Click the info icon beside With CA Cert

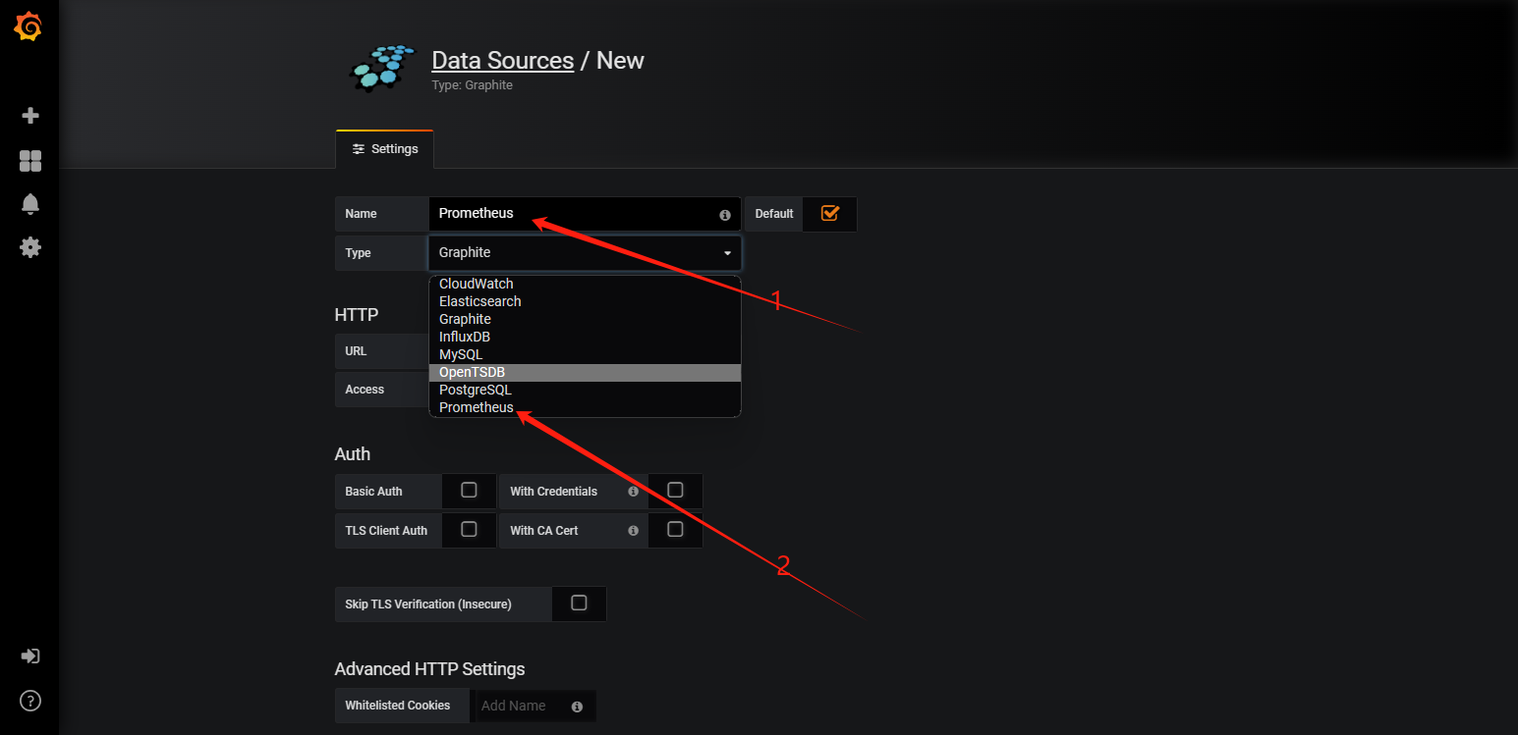tap(634, 531)
